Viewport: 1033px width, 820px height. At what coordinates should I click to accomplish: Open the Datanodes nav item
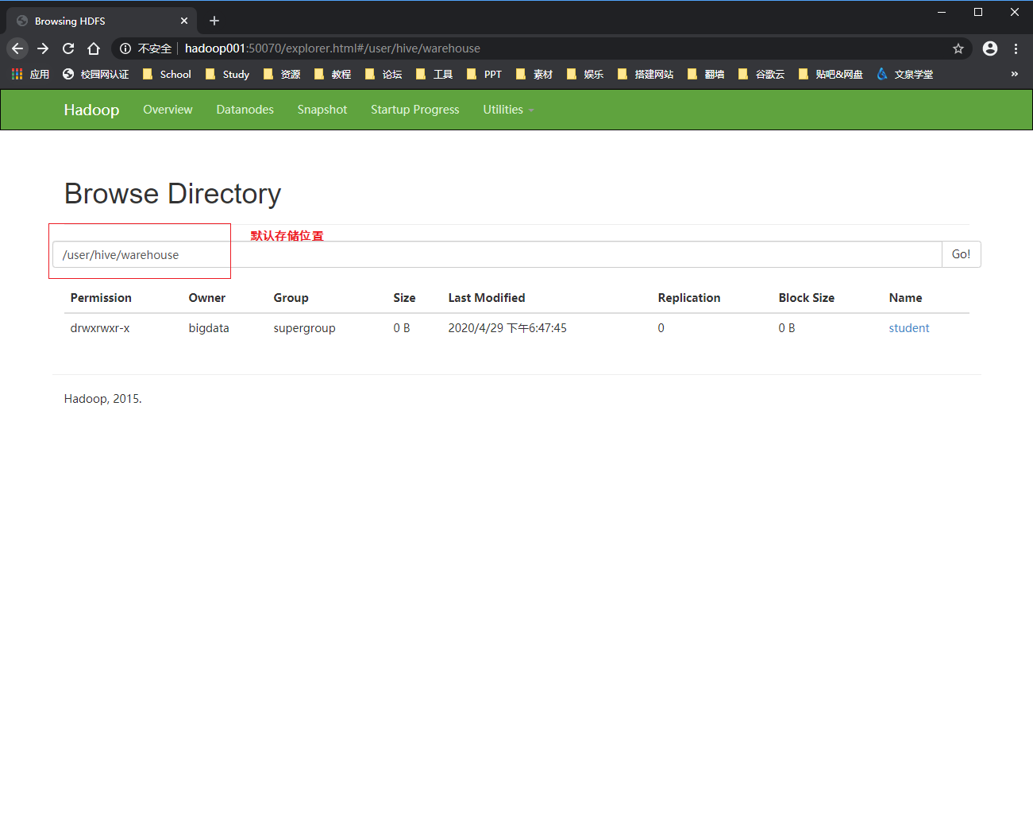click(245, 110)
